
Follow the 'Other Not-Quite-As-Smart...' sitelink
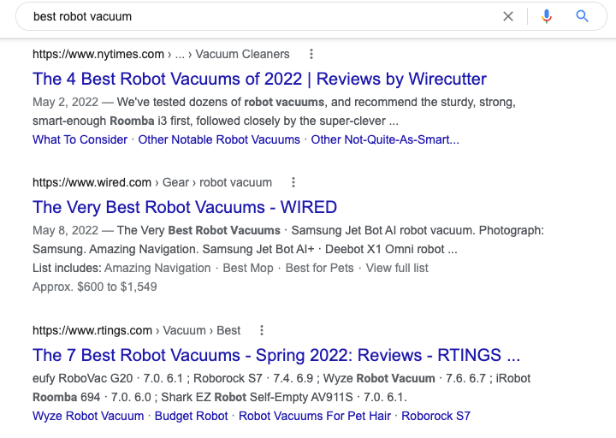click(x=385, y=139)
